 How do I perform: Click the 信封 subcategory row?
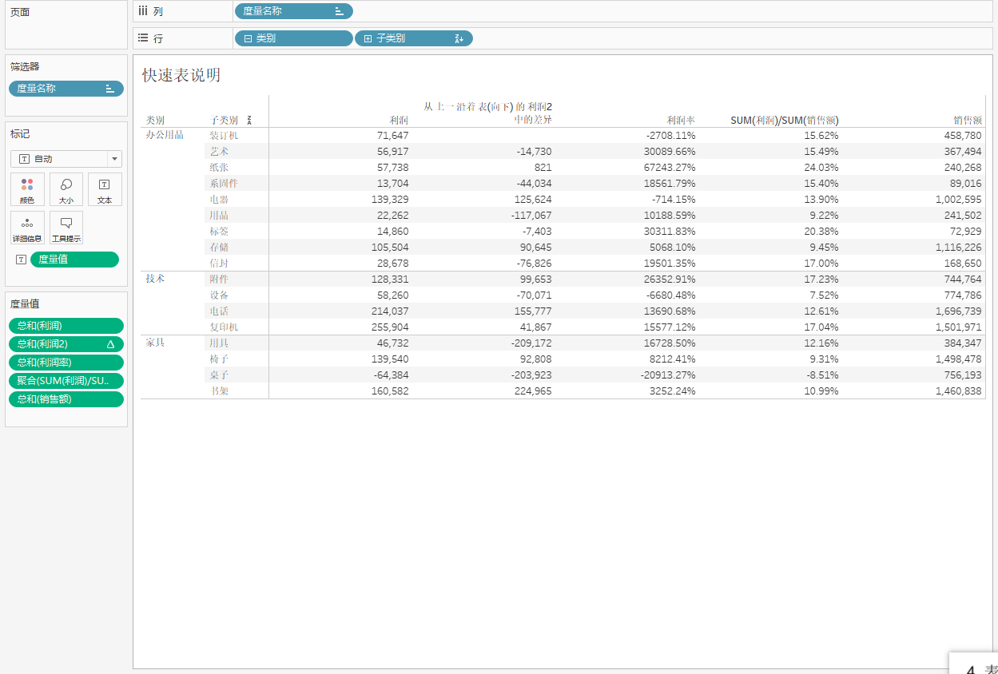tap(219, 264)
